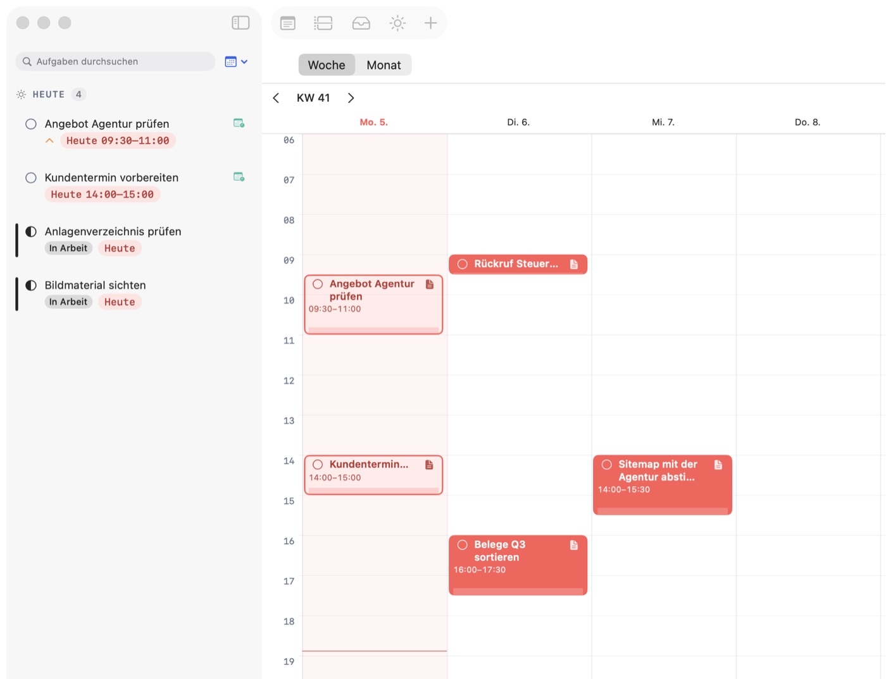Open the inbox tray toolbar icon

pyautogui.click(x=361, y=23)
